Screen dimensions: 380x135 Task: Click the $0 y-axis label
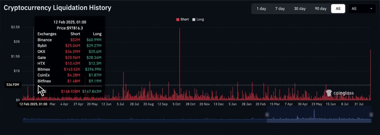pos(18,100)
